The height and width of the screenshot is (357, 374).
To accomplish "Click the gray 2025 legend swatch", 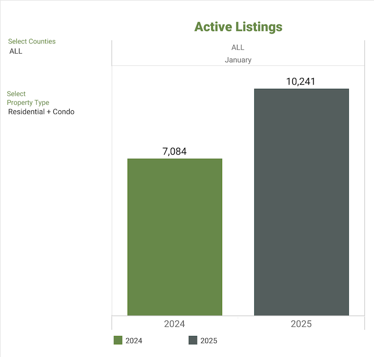I will point(193,341).
